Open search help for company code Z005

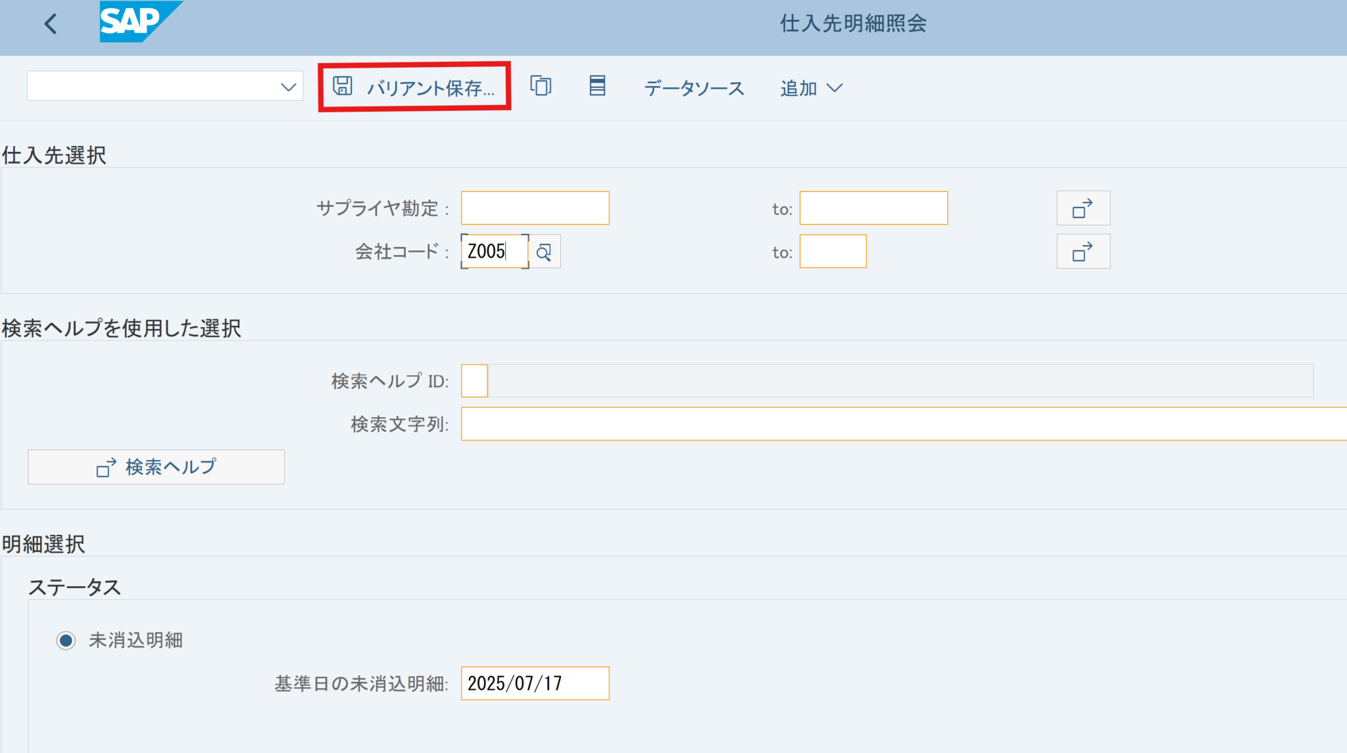[544, 252]
